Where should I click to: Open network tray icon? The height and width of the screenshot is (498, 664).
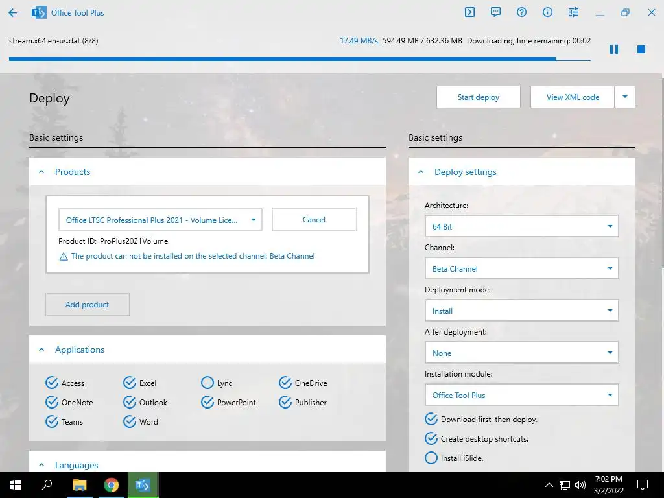click(565, 485)
